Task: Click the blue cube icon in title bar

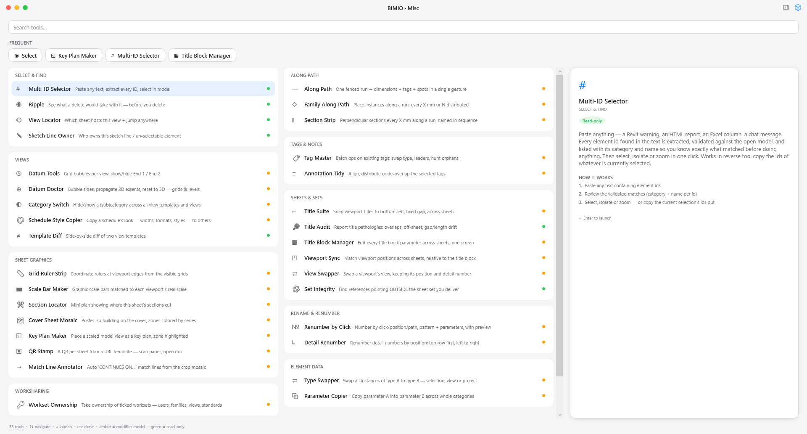Action: 798,8
